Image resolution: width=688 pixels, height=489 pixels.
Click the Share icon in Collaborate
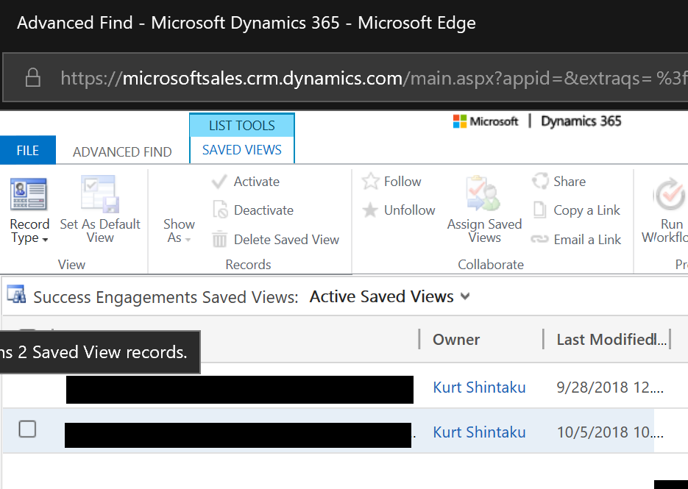tap(540, 182)
